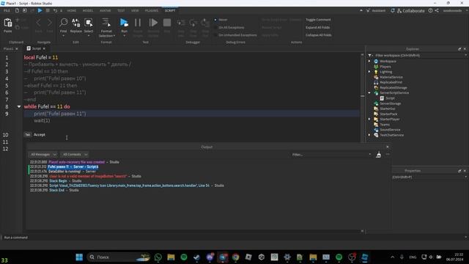Open Google Chrome from the taskbar

tap(235, 257)
